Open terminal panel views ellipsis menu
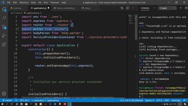The height and width of the screenshot is (106, 188). point(154,8)
